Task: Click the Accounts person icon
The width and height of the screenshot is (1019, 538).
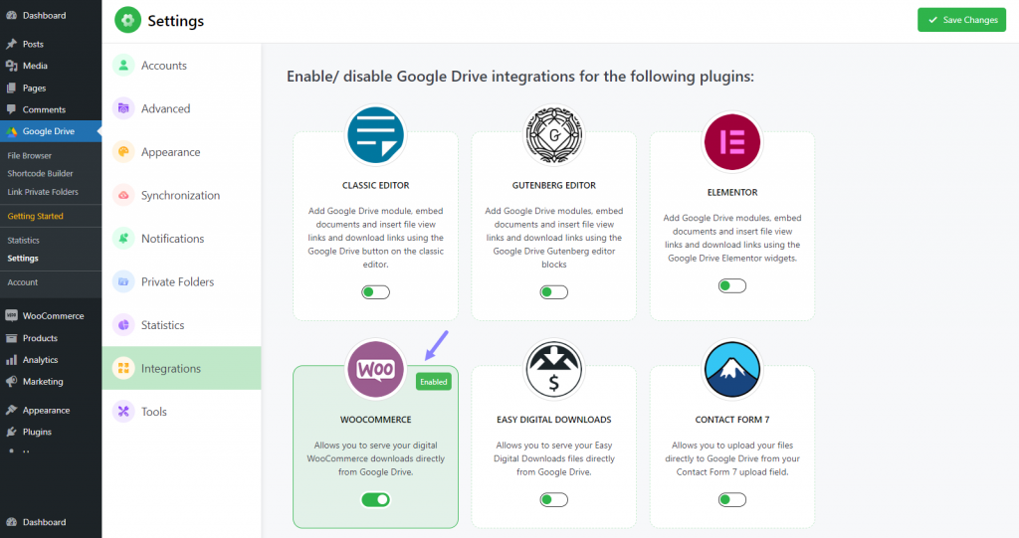Action: [123, 65]
